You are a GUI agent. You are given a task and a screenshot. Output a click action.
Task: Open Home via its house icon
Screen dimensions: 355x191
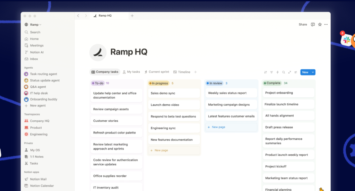point(26,39)
